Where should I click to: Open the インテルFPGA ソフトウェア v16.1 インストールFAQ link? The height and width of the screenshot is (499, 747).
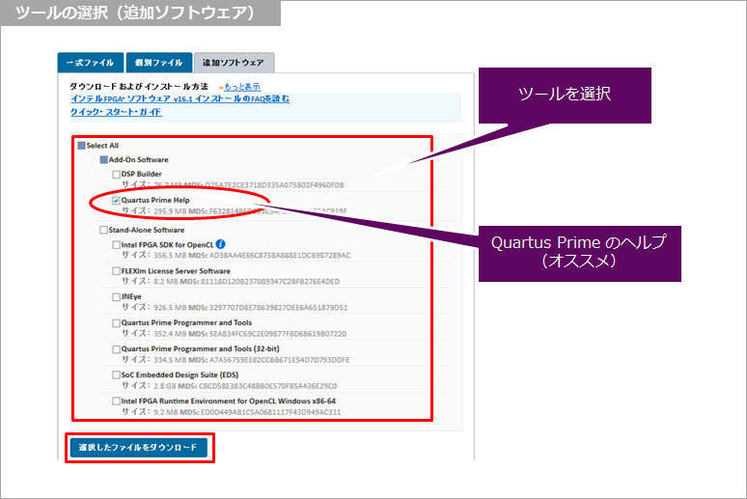[x=180, y=98]
